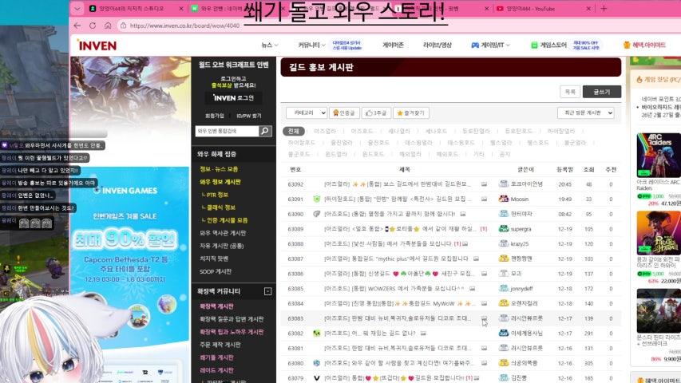Click the 조회 column header
The width and height of the screenshot is (681, 383).
(588, 169)
